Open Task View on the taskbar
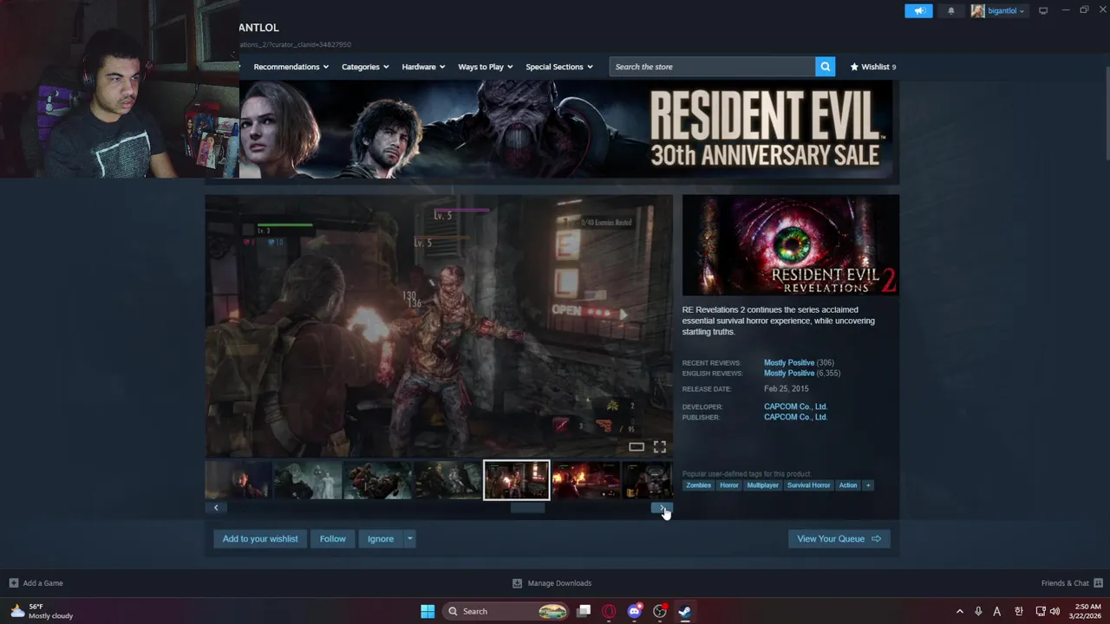The width and height of the screenshot is (1110, 624). 584,612
